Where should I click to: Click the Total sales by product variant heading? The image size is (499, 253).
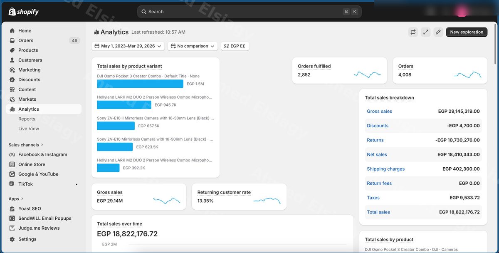coord(129,66)
